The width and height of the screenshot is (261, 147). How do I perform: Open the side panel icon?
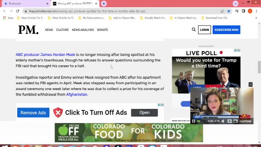tap(243, 11)
